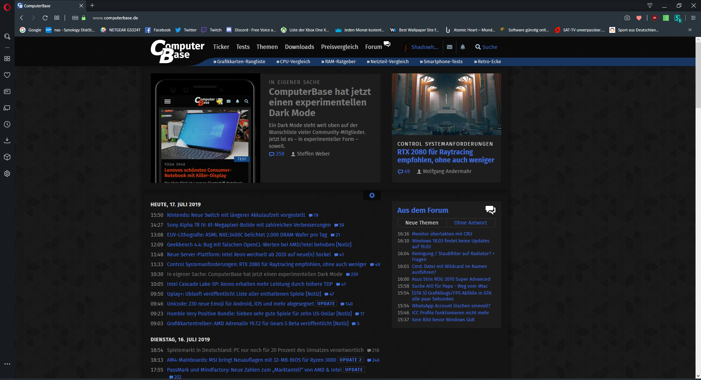Switch to the Ohne Antwort tab
Image resolution: width=701 pixels, height=380 pixels.
[x=470, y=223]
